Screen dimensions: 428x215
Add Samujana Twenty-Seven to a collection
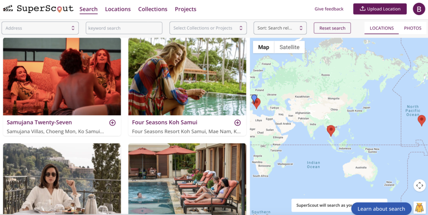[112, 123]
